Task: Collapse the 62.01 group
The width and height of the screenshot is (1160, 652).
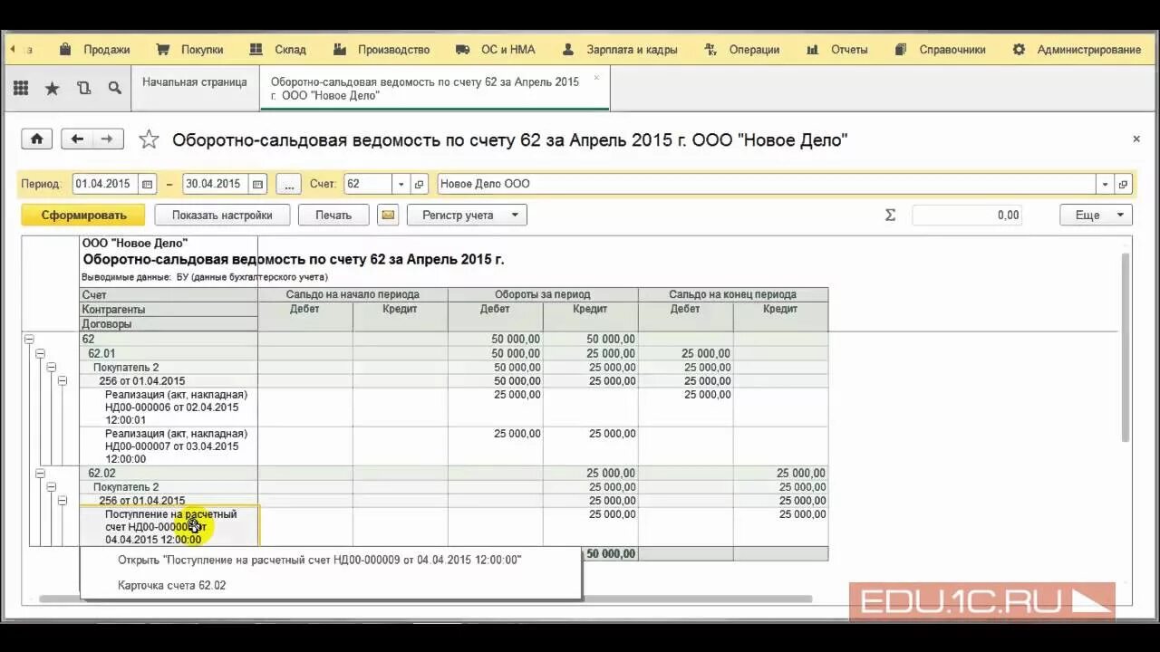Action: 40,353
